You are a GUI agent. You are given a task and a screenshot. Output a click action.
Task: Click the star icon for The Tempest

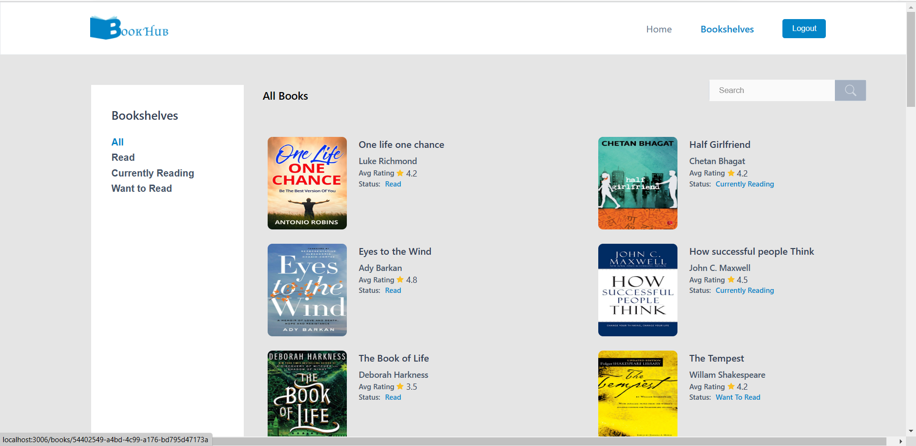[730, 387]
